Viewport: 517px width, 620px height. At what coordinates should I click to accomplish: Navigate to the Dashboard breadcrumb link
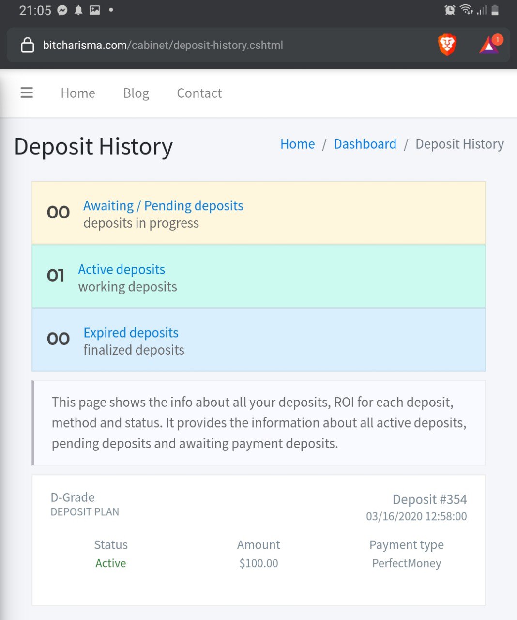point(365,144)
